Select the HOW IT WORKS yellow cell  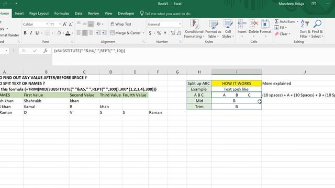tap(237, 84)
